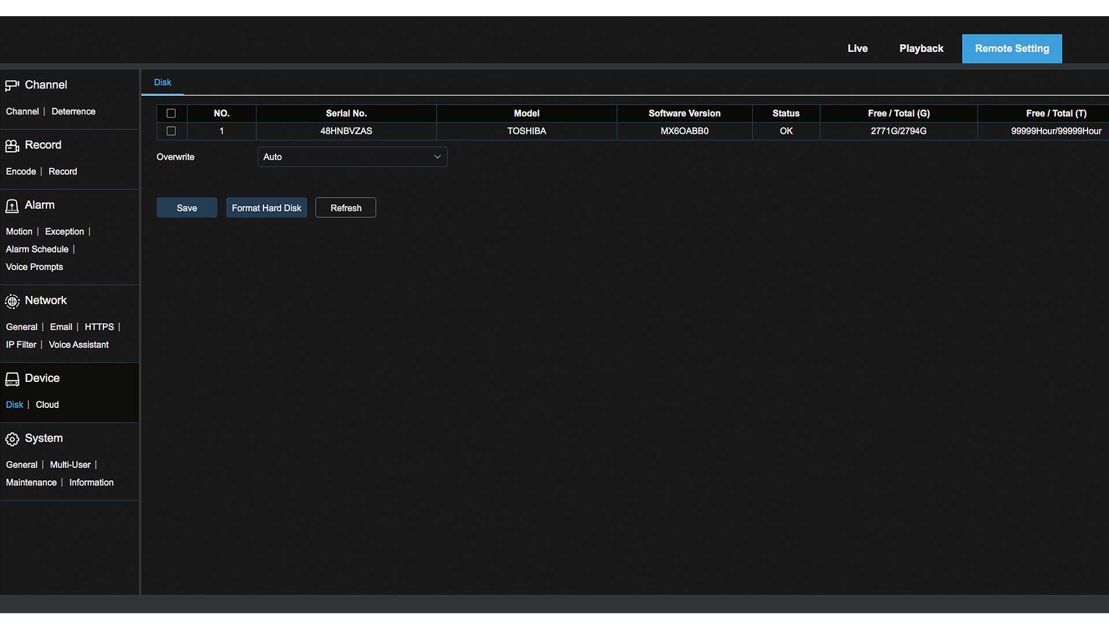The width and height of the screenshot is (1109, 623).
Task: Open the Cloud link under Device
Action: (47, 405)
